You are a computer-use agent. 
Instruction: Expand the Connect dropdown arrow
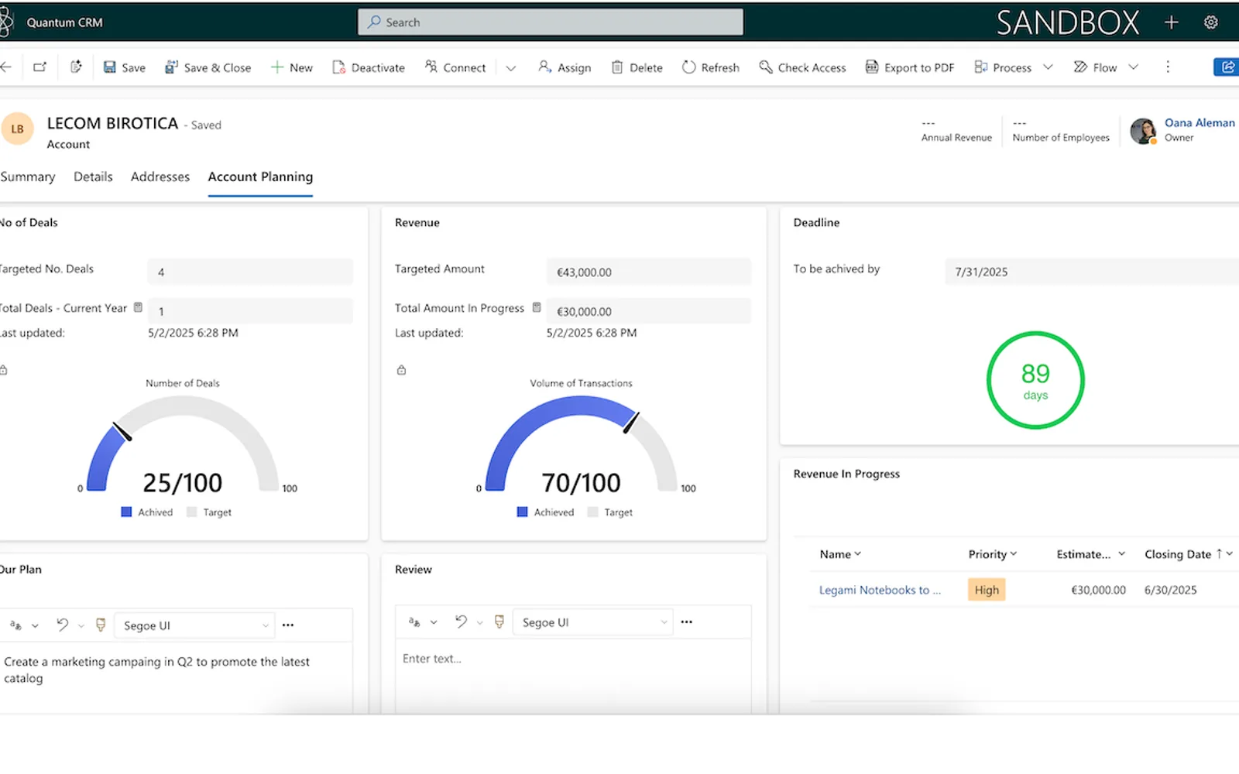click(x=511, y=68)
